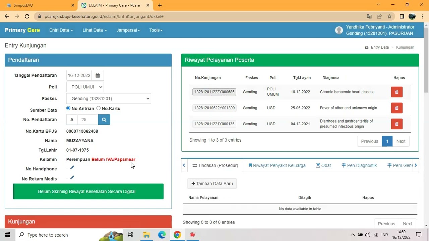Switch to the Tindakan (Prosedur) tab
Screen dimensions: 429x241
click(x=215, y=165)
